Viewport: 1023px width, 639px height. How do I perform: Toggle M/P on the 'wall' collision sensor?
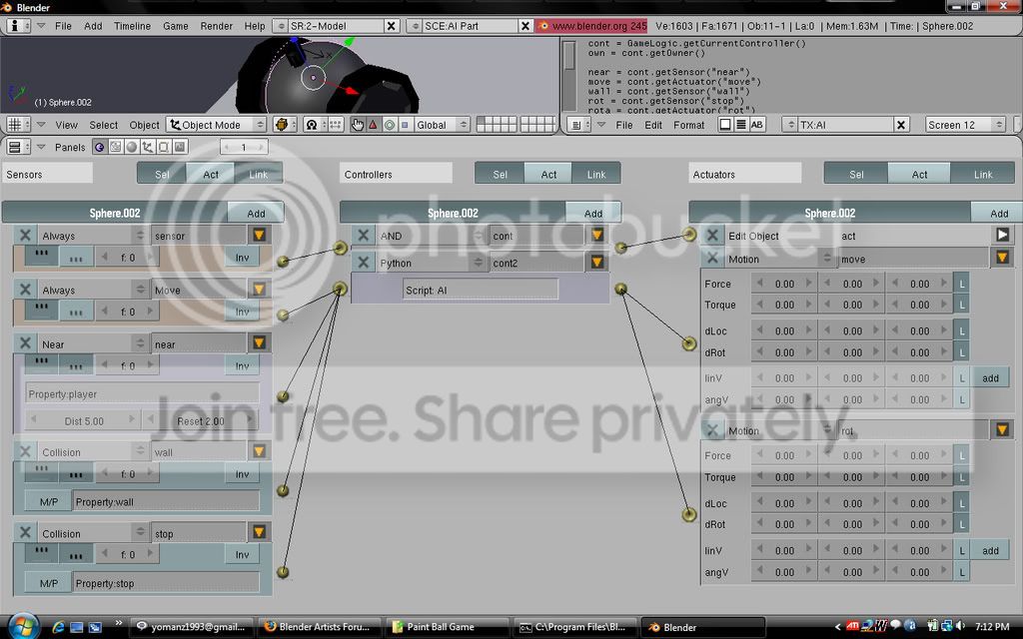point(48,501)
